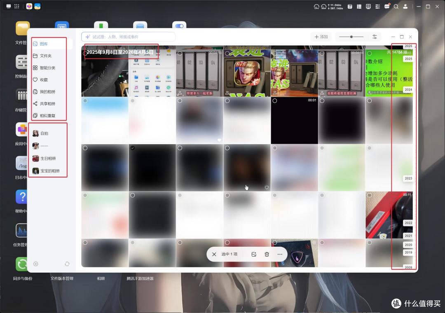Jump to 2023 on the timeline

coord(408,178)
